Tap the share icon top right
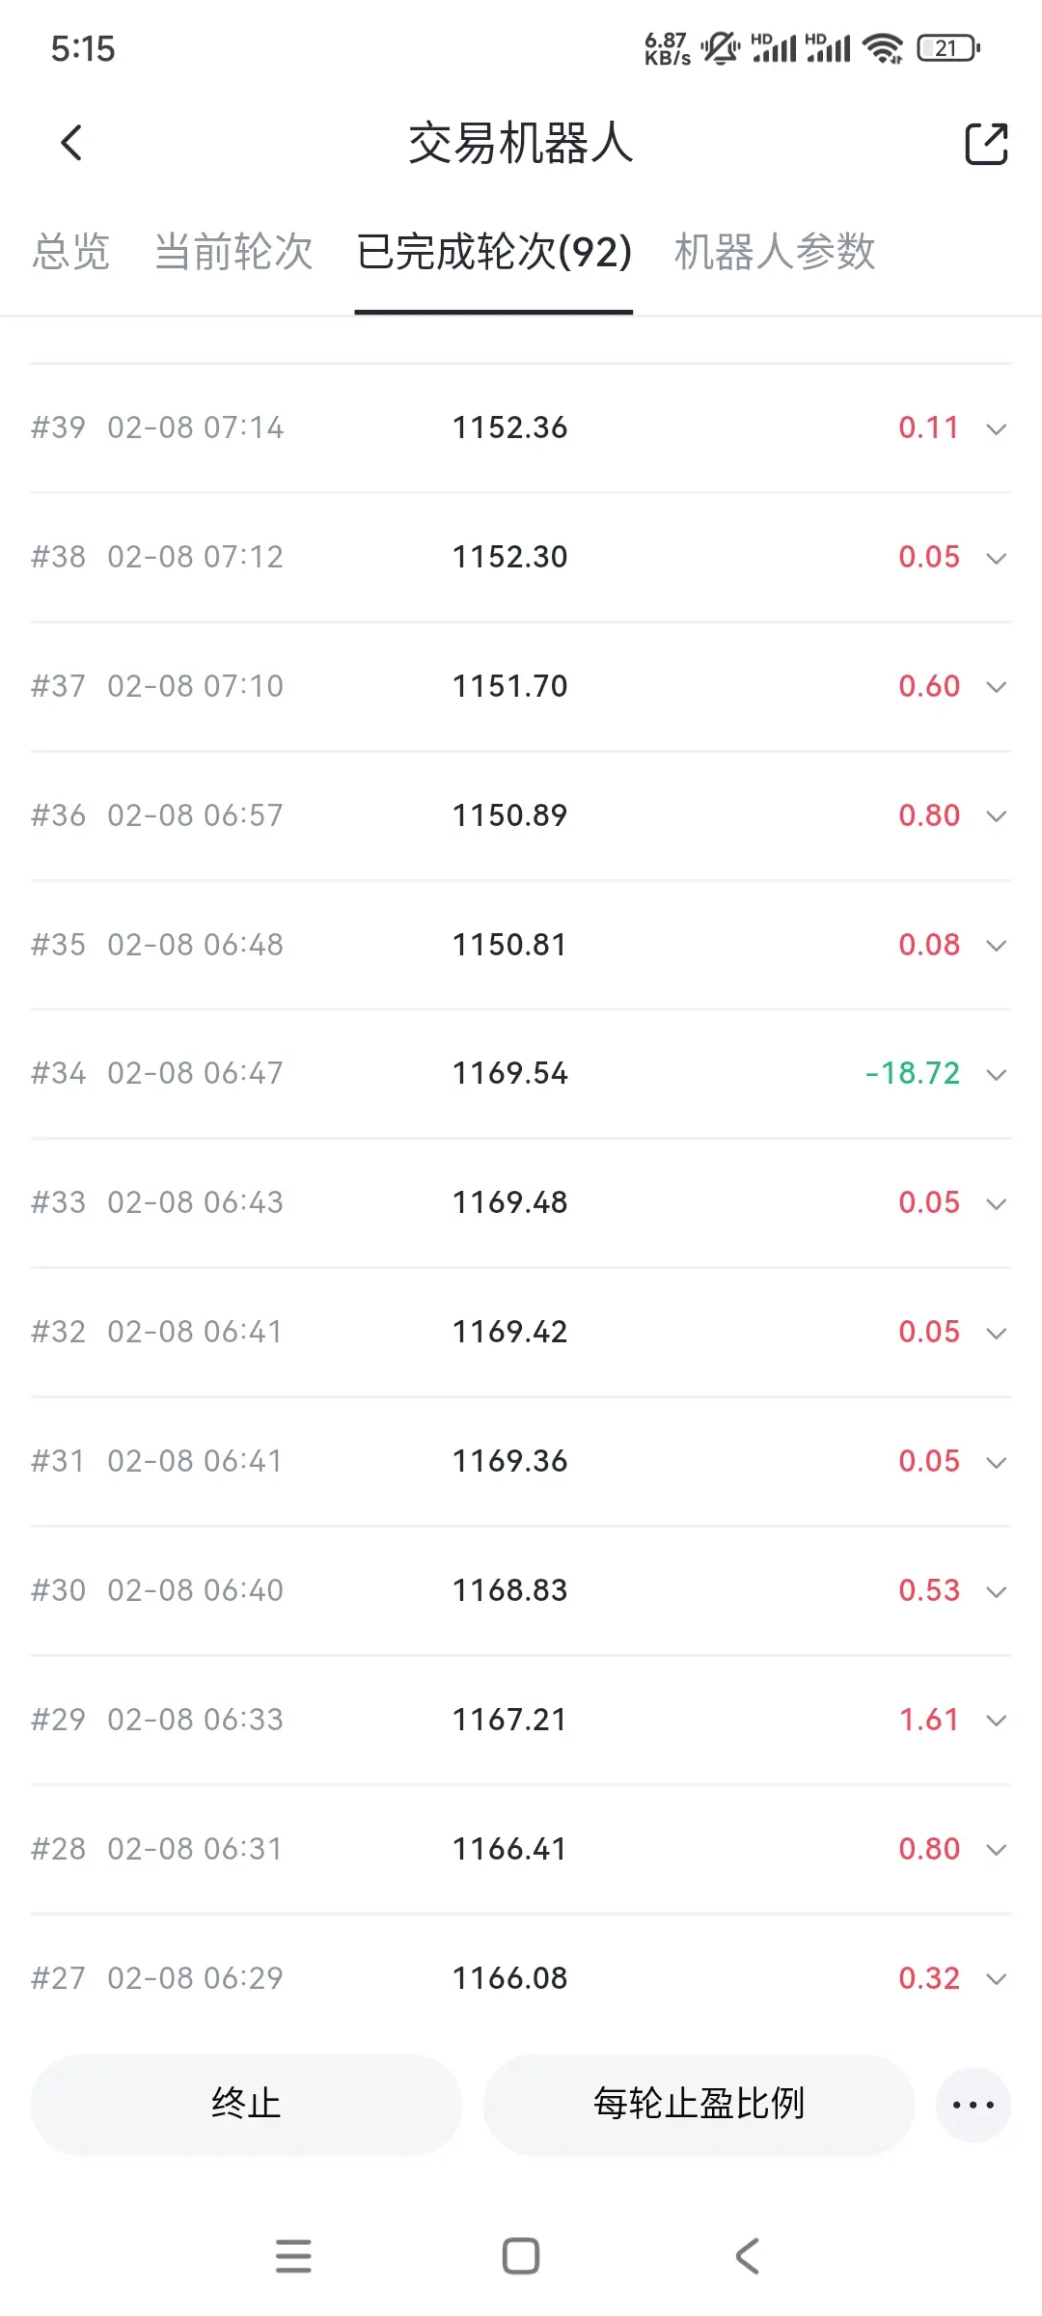Viewport: 1042px width, 2316px height. pyautogui.click(x=986, y=144)
